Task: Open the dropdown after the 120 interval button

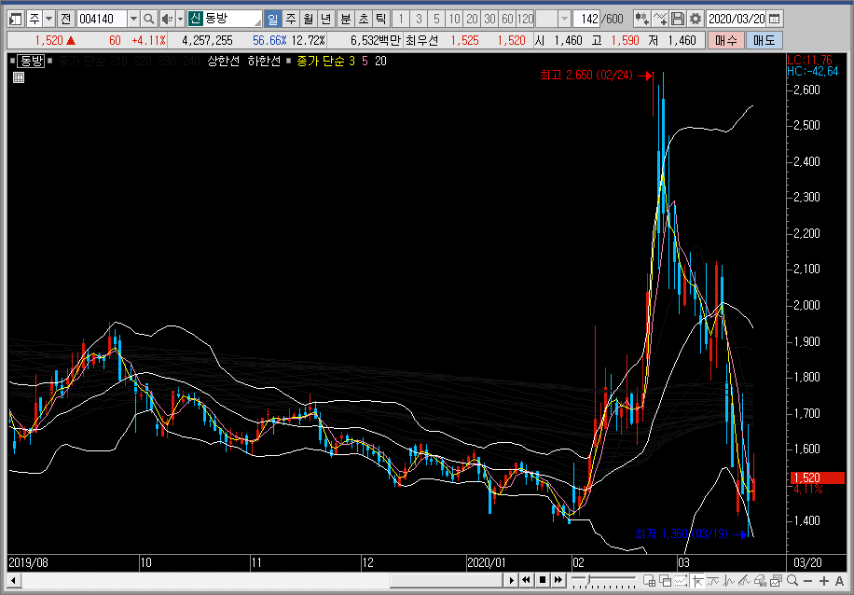Action: tap(564, 19)
